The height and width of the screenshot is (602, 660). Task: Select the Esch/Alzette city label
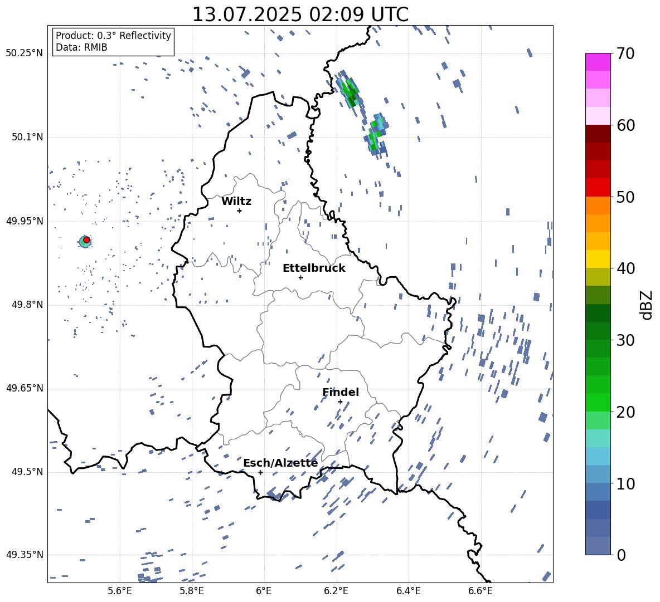point(280,463)
